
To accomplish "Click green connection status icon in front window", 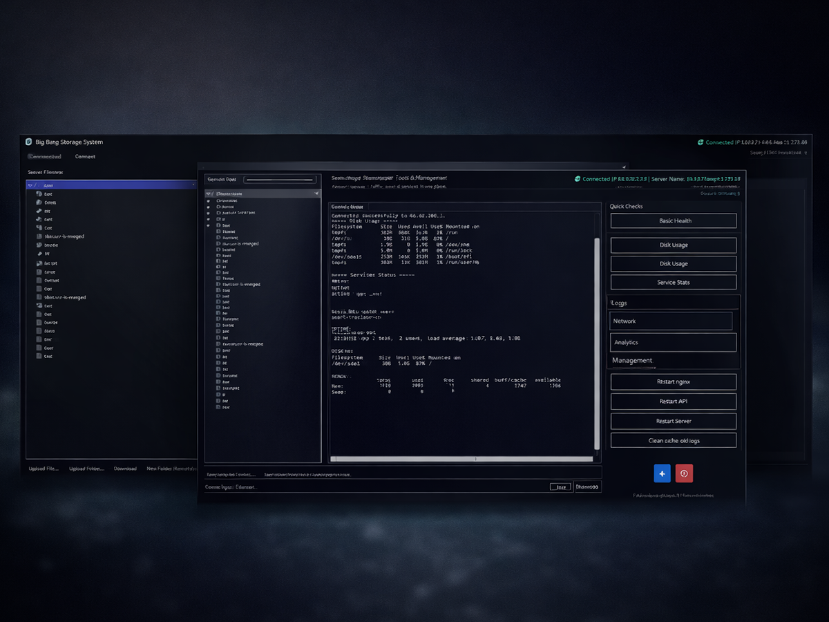I will [578, 179].
